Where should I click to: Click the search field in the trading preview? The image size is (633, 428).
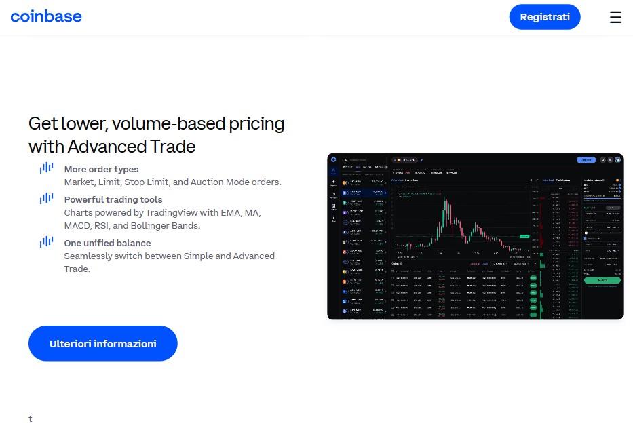[364, 160]
